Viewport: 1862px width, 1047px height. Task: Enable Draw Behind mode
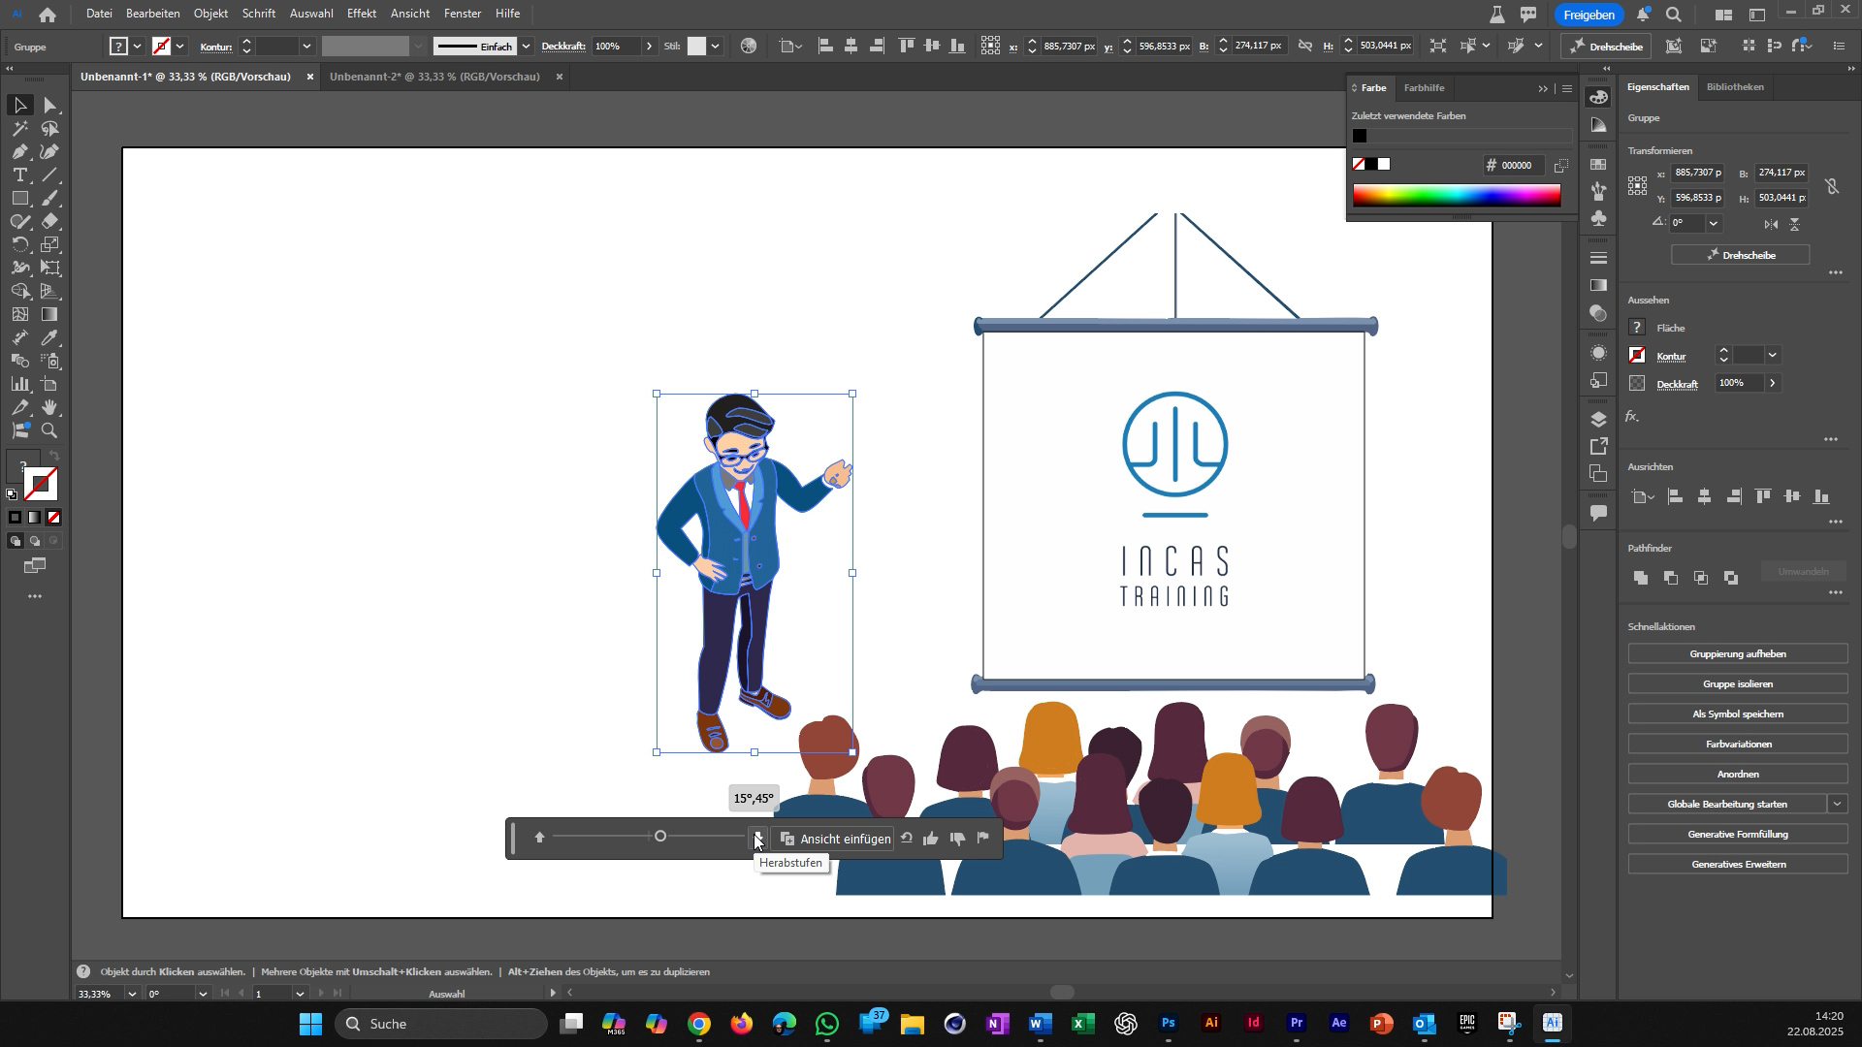click(x=35, y=541)
